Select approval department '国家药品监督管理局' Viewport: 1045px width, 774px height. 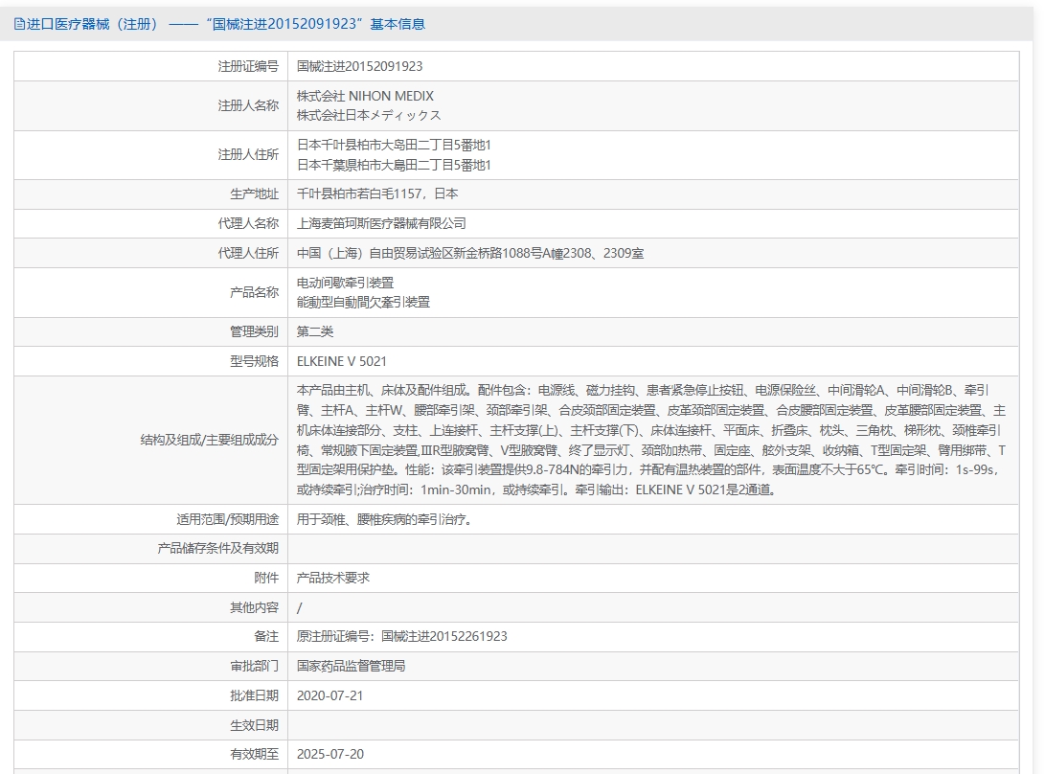[351, 666]
